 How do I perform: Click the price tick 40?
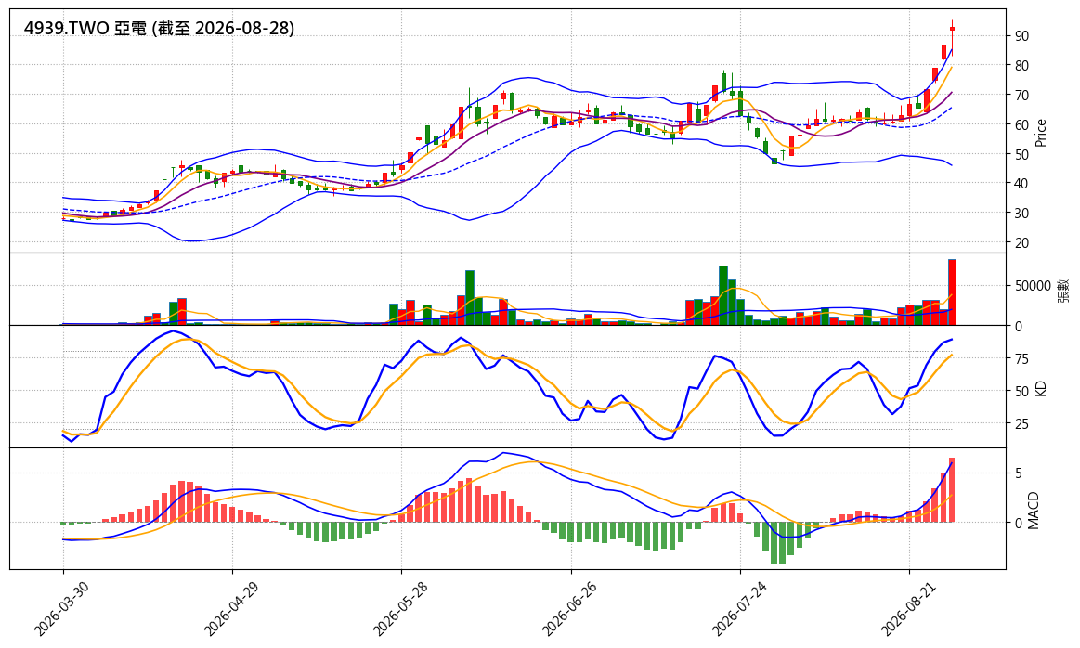[x=1021, y=184]
